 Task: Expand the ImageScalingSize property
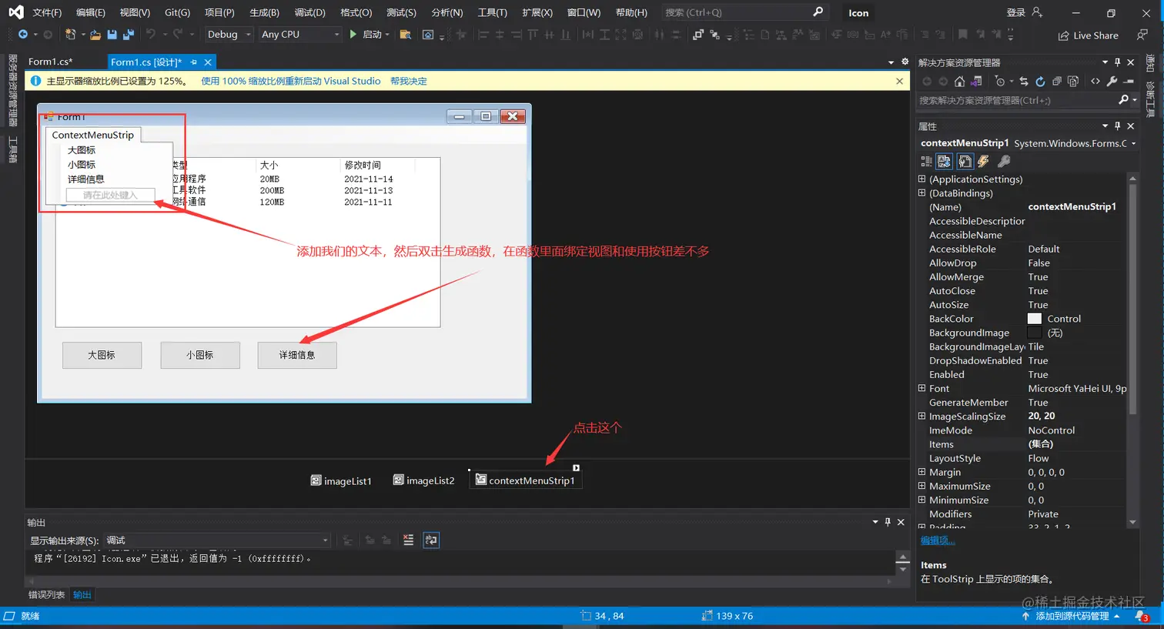(x=922, y=416)
